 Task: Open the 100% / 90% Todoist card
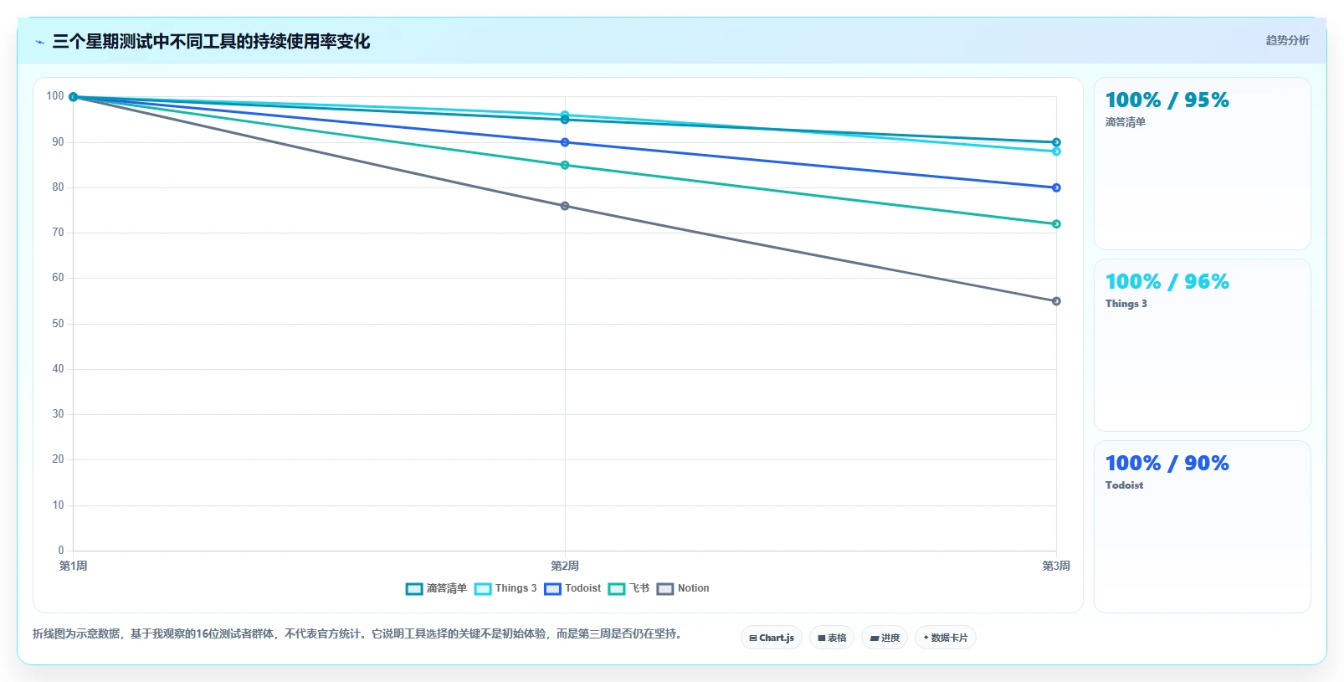click(1203, 527)
